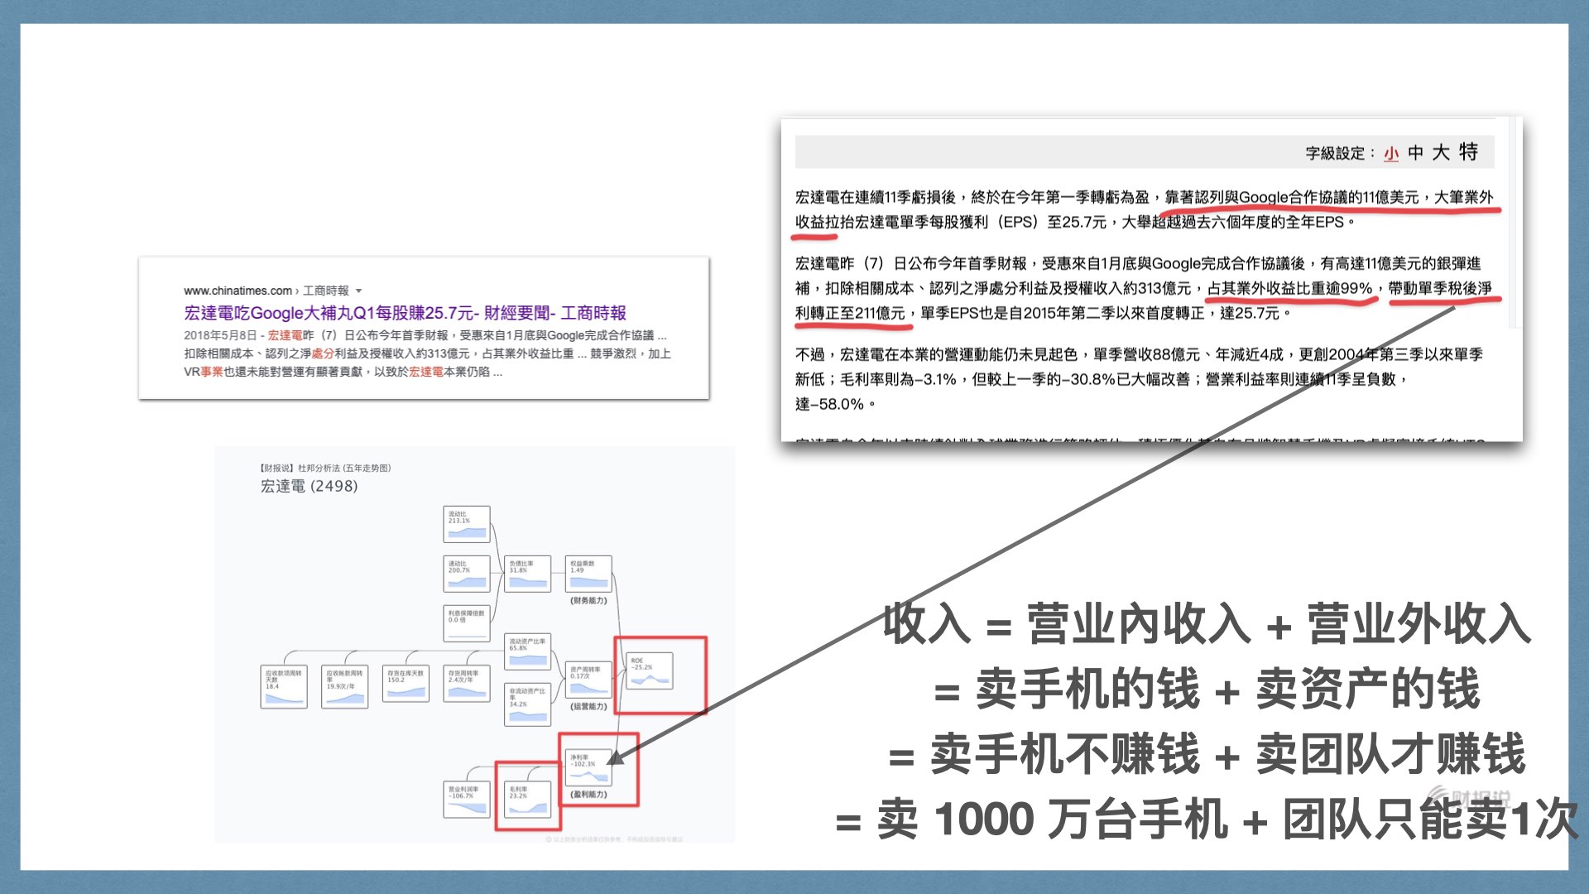Click the 财报说 watermark logo
Image resolution: width=1589 pixels, height=894 pixels.
pyautogui.click(x=1469, y=798)
